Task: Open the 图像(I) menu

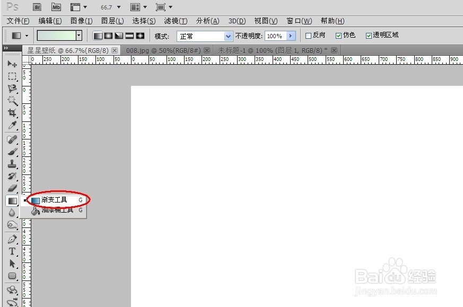Action: click(82, 21)
